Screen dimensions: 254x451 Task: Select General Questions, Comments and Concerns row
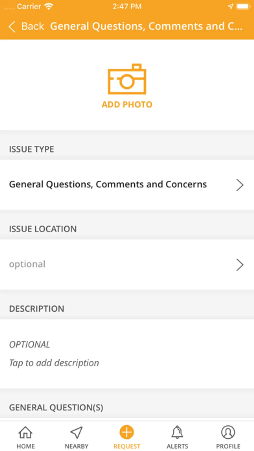(108, 185)
